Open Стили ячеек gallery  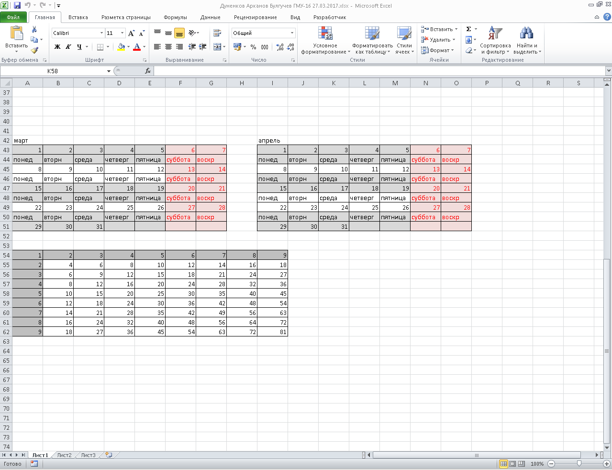coord(404,40)
